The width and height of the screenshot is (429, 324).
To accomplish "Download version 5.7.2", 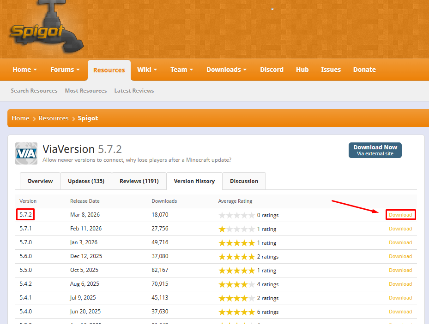I will pyautogui.click(x=400, y=215).
